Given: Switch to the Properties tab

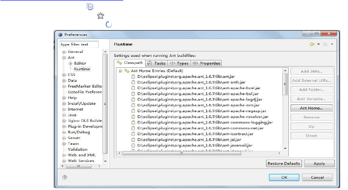Looking at the screenshot, I should pos(206,63).
